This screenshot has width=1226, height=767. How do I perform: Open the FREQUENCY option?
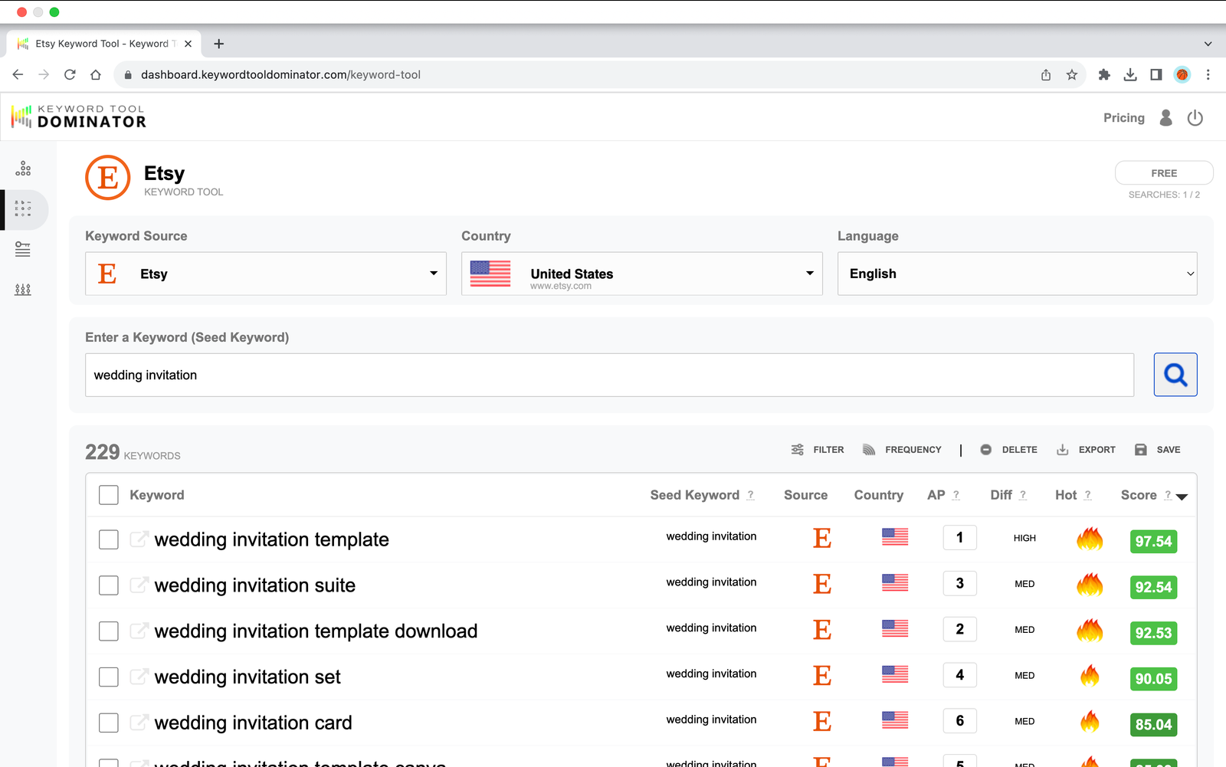click(902, 450)
